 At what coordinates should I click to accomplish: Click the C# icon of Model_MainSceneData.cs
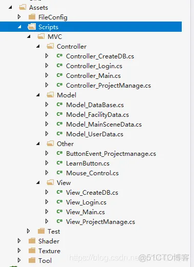pyautogui.click(x=59, y=124)
